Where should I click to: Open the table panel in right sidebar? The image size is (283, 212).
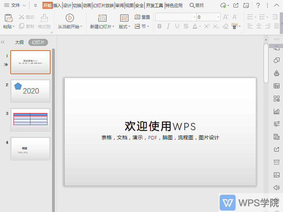(276, 86)
